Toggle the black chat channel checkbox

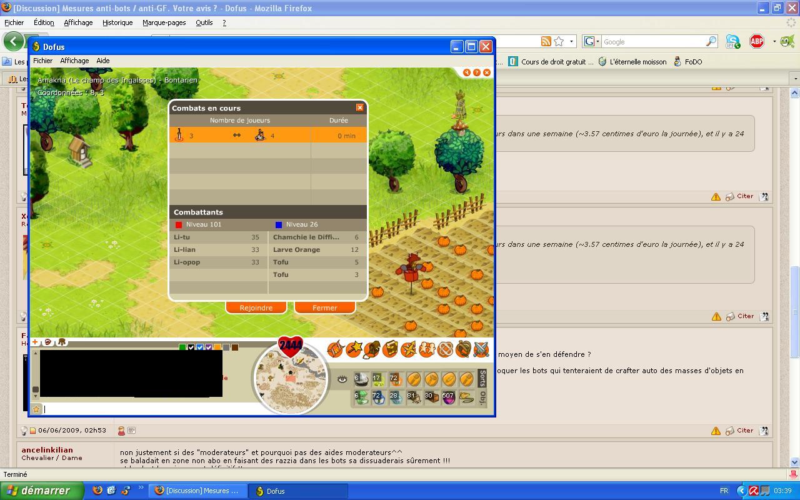191,347
